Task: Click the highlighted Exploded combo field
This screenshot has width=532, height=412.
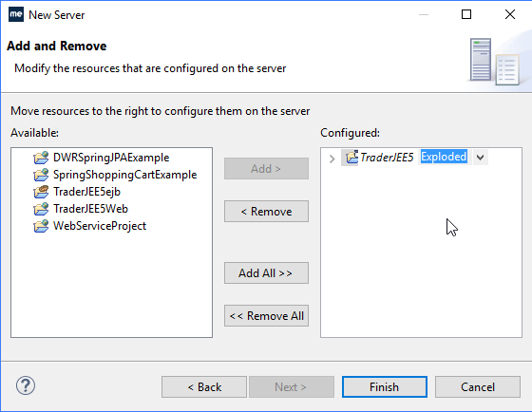Action: pyautogui.click(x=444, y=157)
